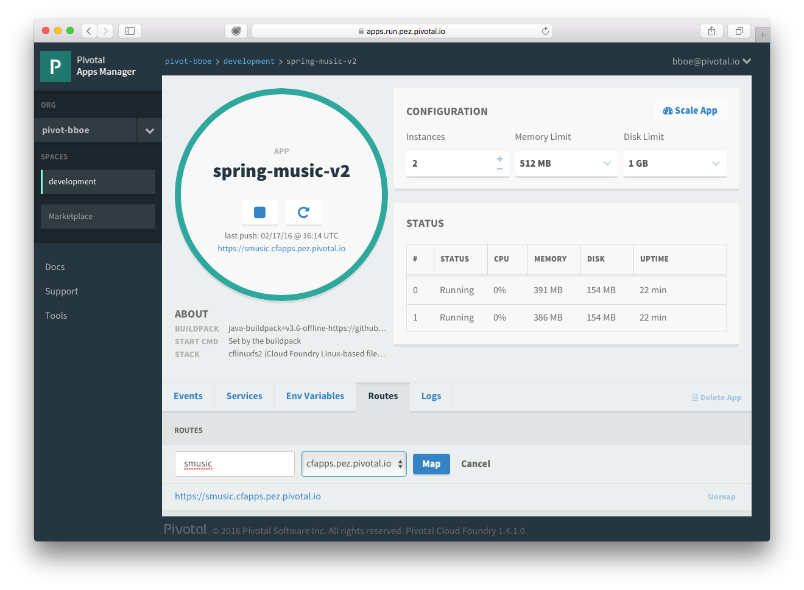Click the 391 MB memory cell
The image size is (804, 590).
coord(548,290)
